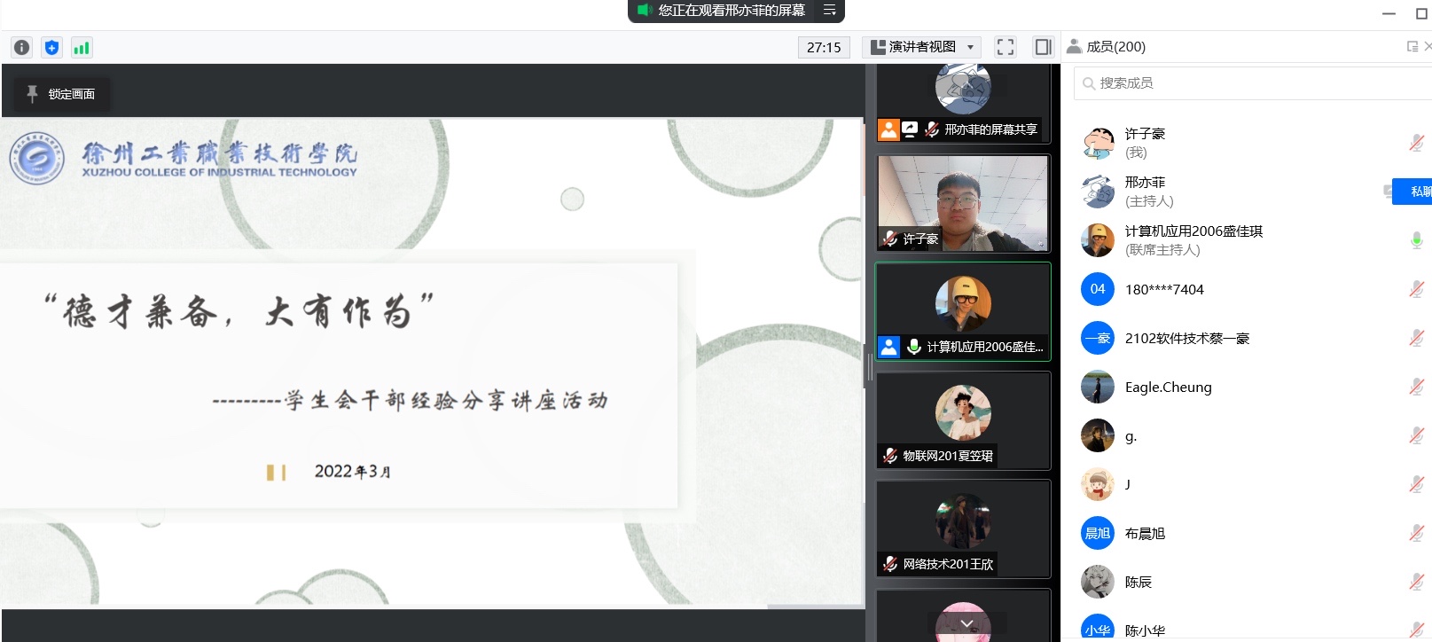Click 陈辰's grey avatar

(1098, 582)
